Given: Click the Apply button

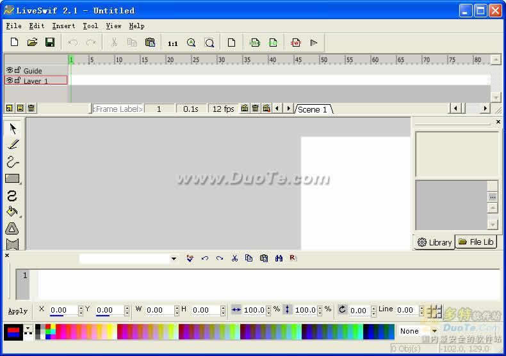Looking at the screenshot, I should coord(18,311).
